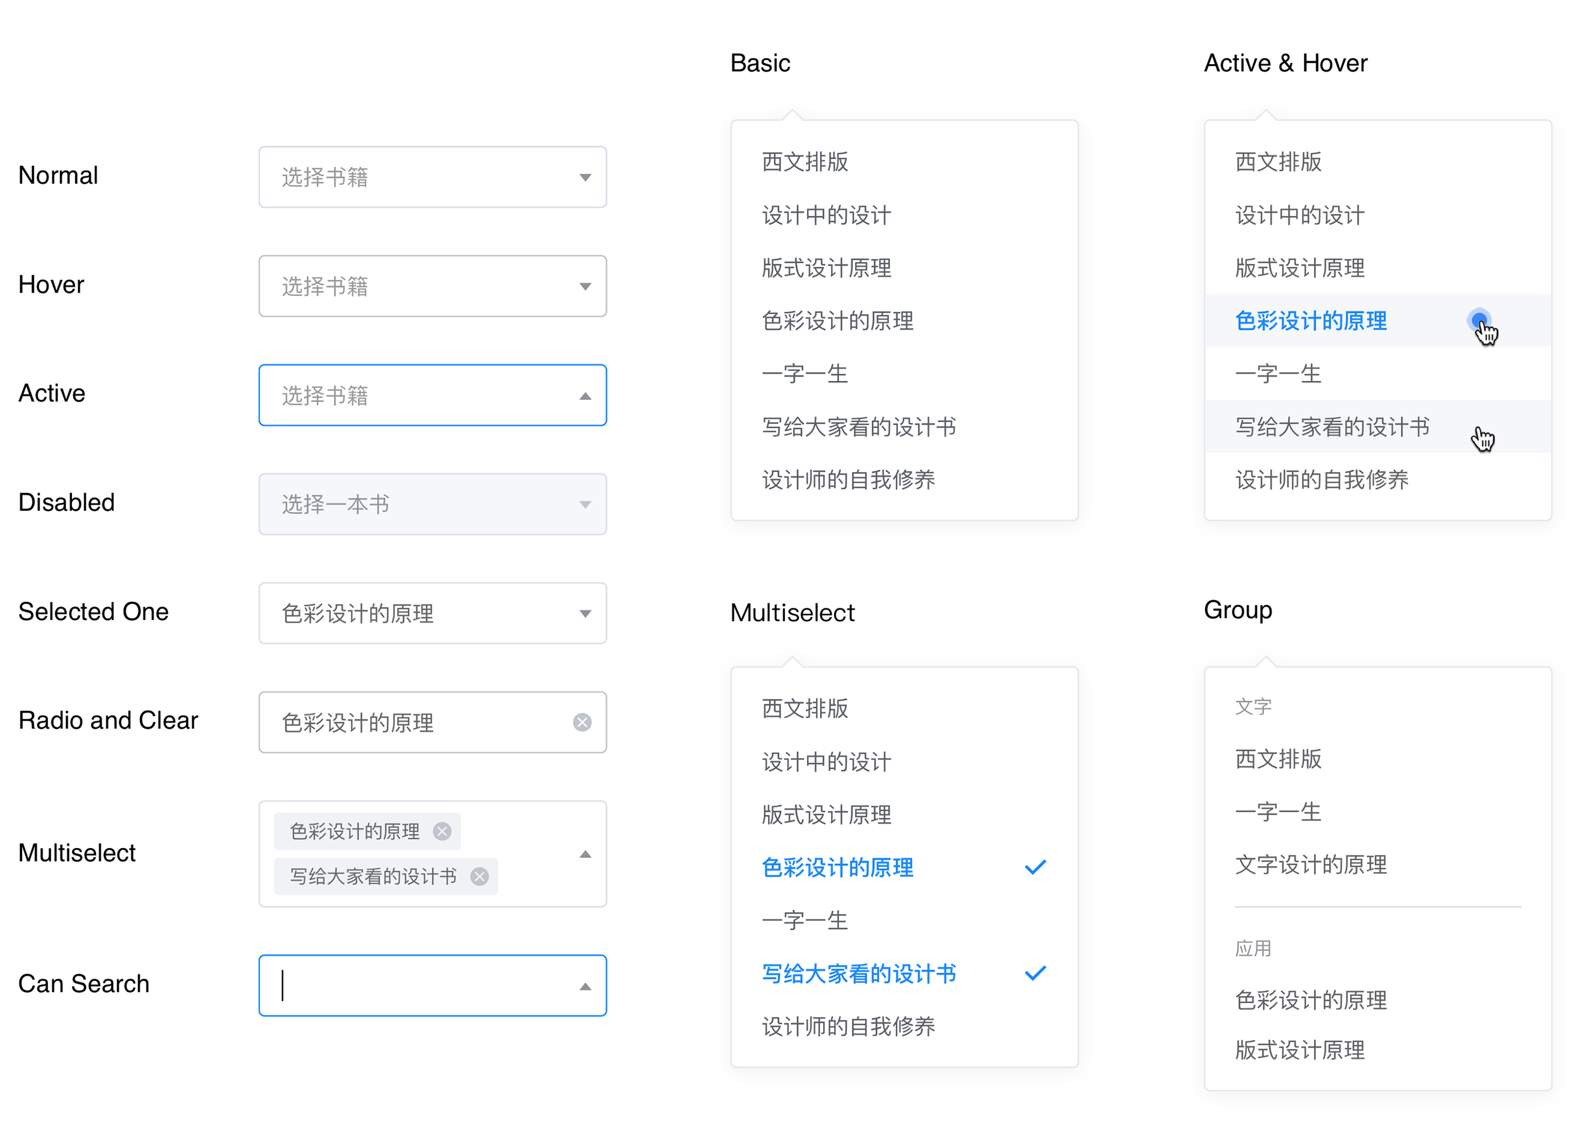This screenshot has height=1126, width=1577.
Task: Pick 文字设计的原理 in the Group list
Action: coord(1310,865)
